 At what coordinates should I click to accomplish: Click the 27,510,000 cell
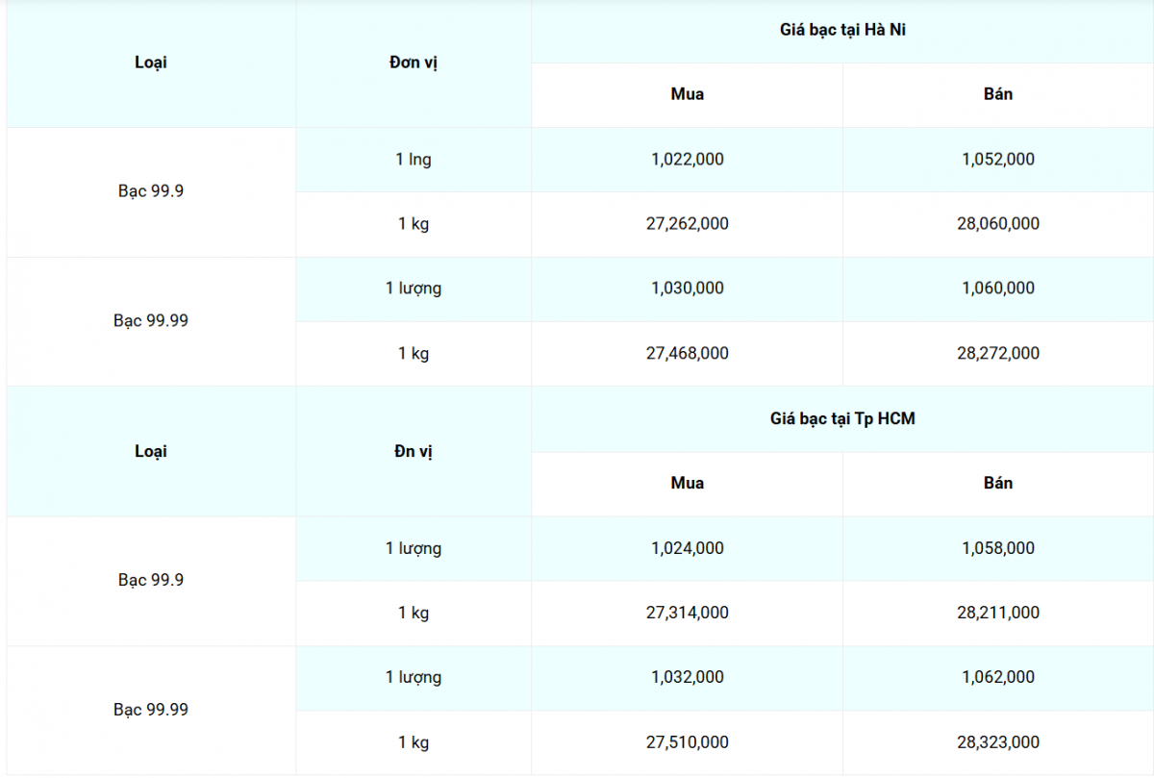(687, 742)
